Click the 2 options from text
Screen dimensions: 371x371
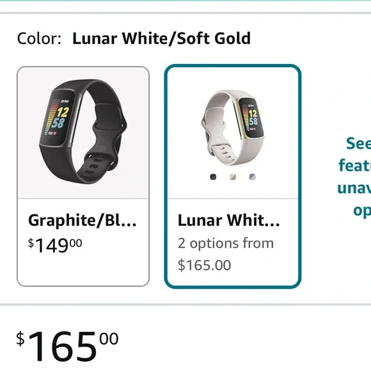click(226, 244)
